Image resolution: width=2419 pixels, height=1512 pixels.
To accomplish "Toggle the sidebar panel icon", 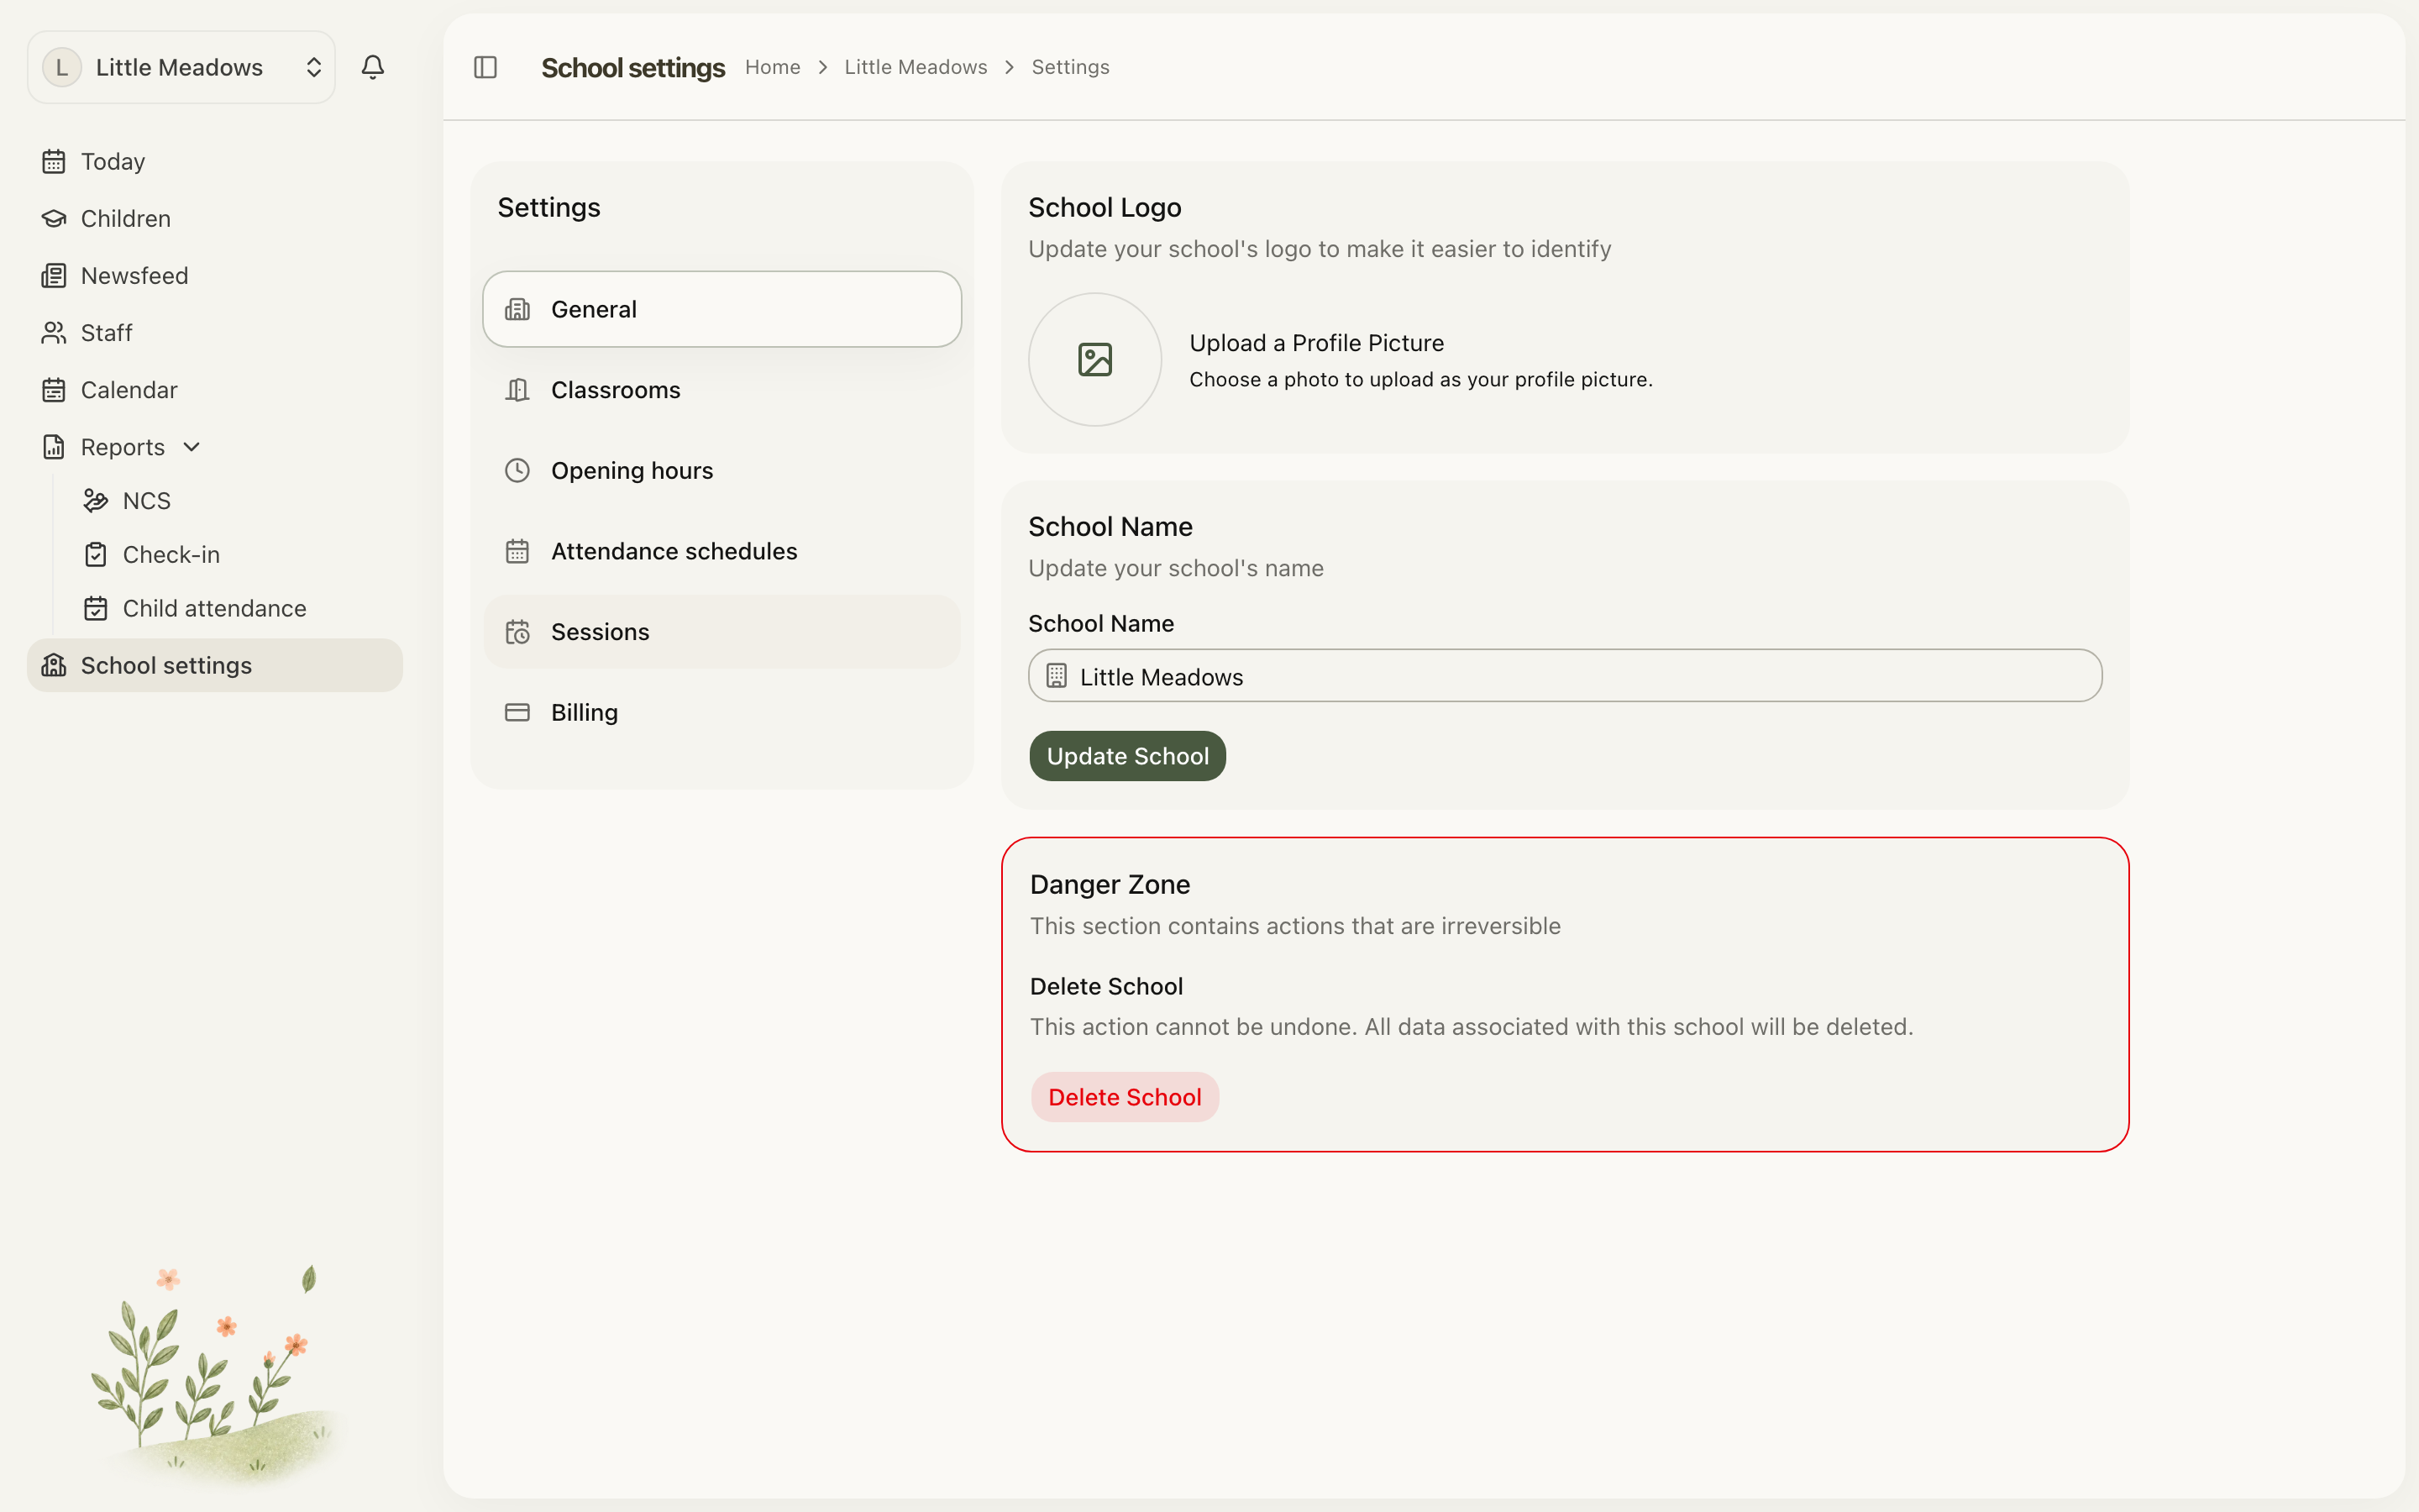I will (x=485, y=67).
